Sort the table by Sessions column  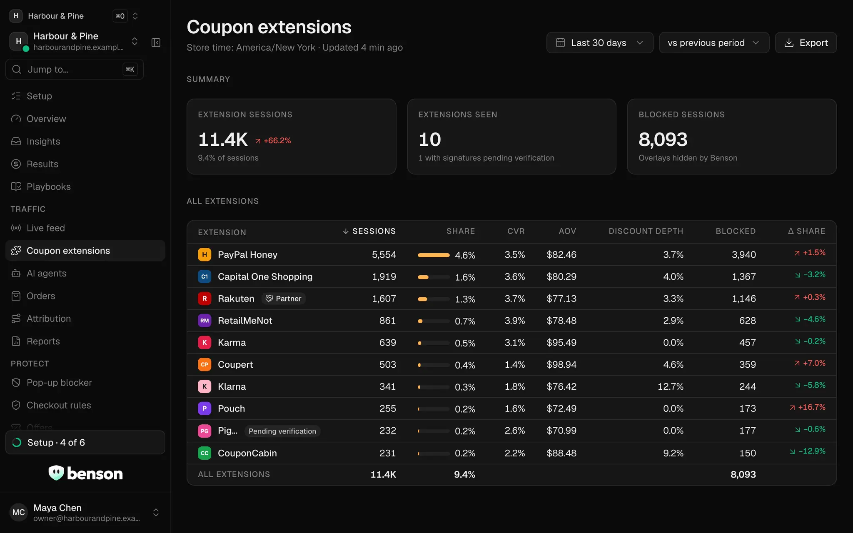pos(369,231)
